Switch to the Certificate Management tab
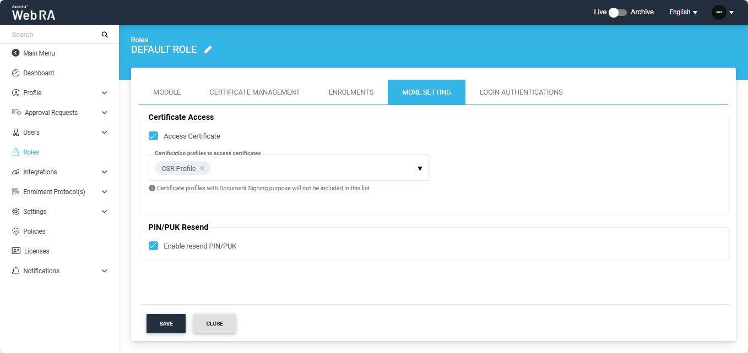 (254, 92)
